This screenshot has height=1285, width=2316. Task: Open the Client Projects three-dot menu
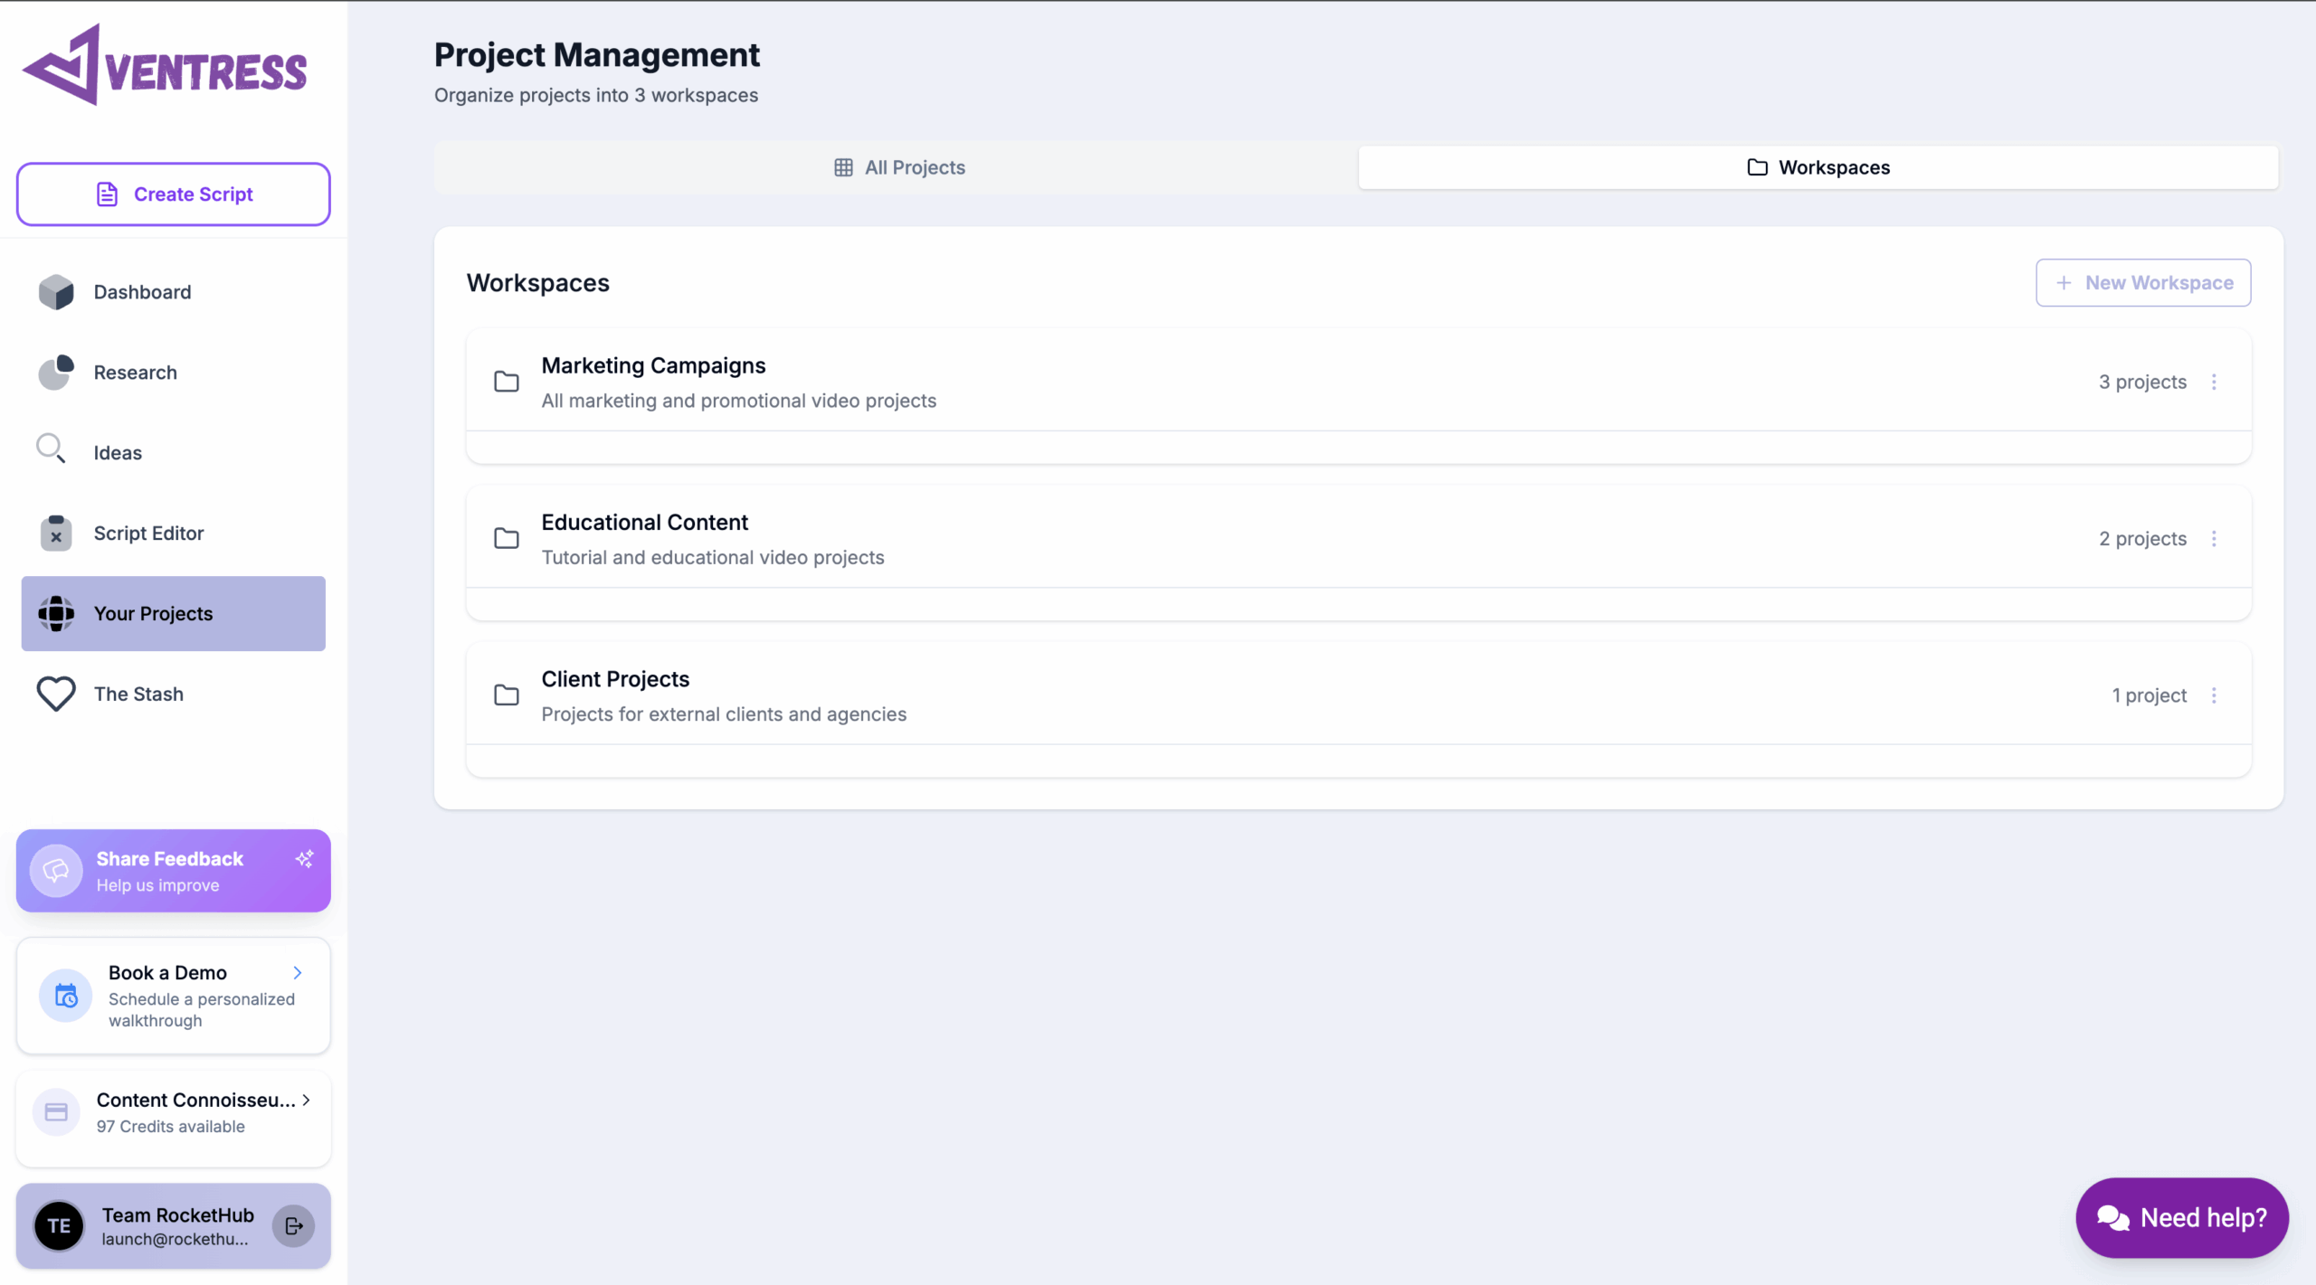tap(2215, 694)
